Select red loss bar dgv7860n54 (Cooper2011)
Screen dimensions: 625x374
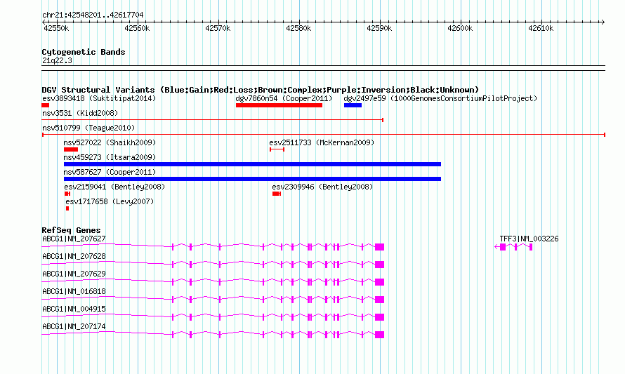(279, 105)
